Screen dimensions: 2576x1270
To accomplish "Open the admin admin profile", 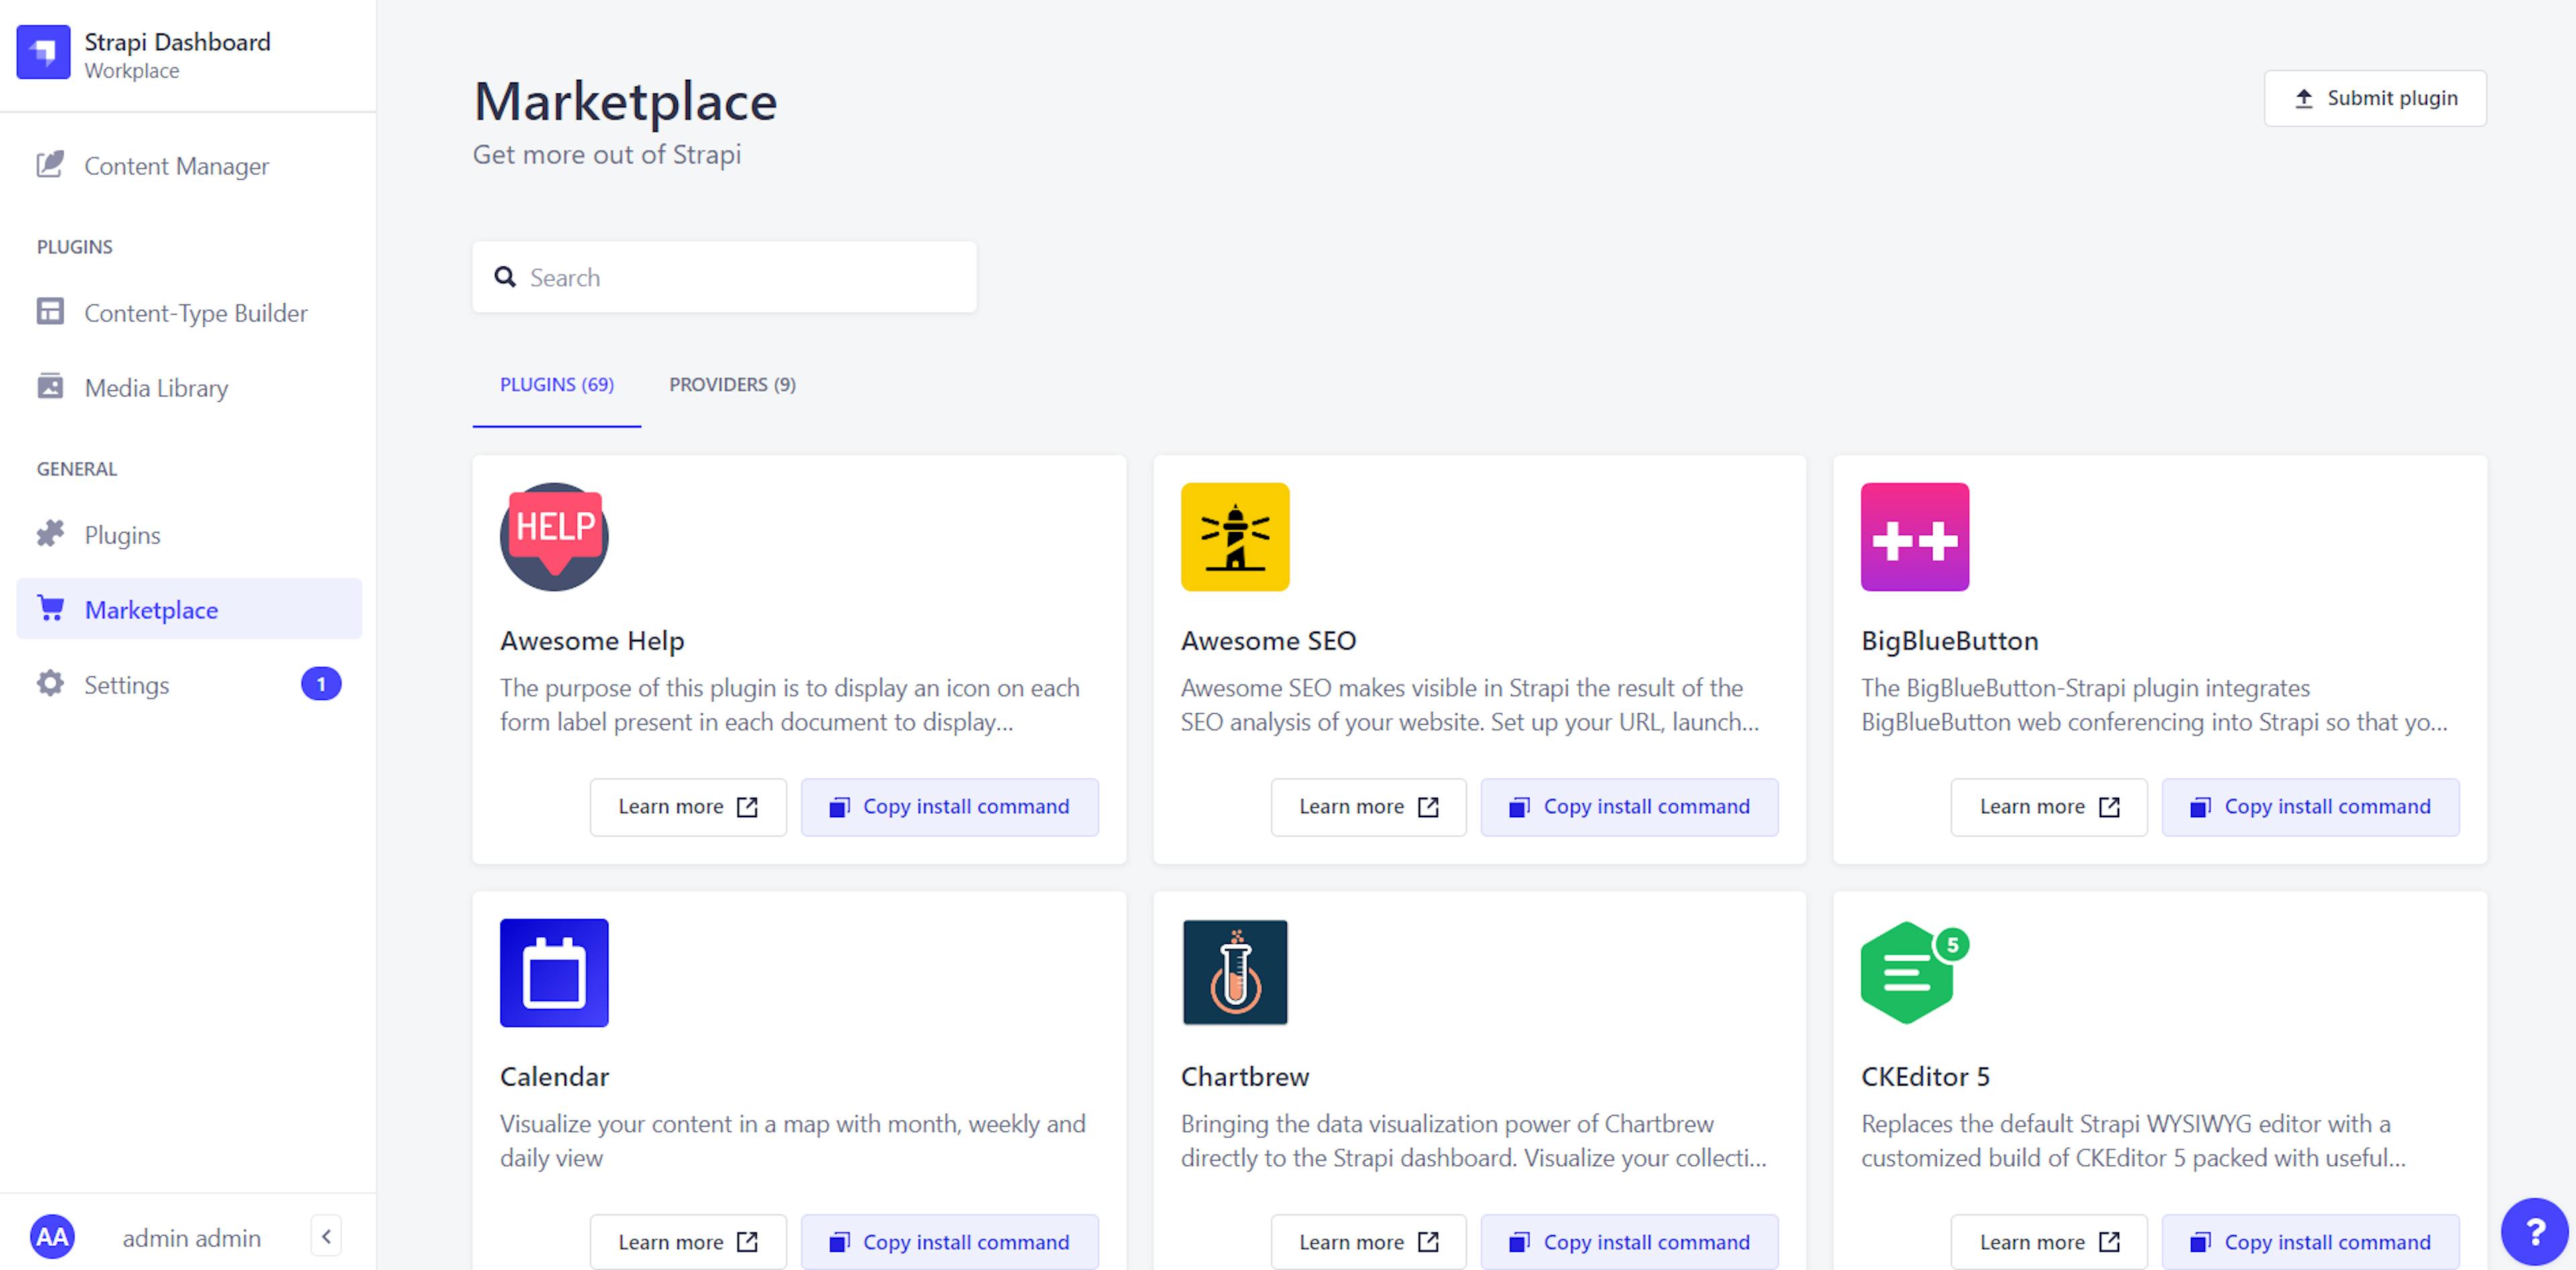I will click(x=191, y=1238).
